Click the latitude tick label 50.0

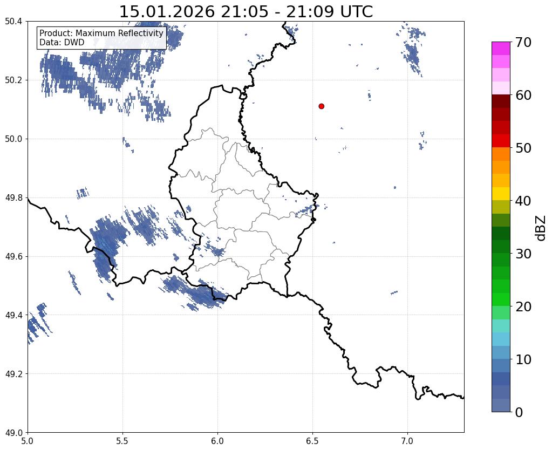point(13,139)
